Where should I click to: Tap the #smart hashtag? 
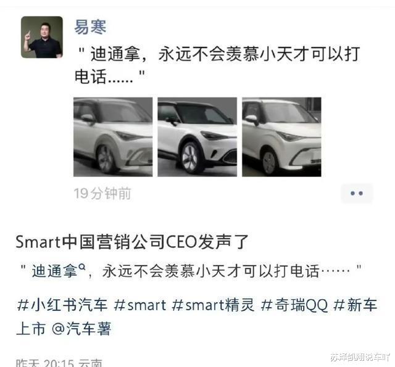pos(140,305)
